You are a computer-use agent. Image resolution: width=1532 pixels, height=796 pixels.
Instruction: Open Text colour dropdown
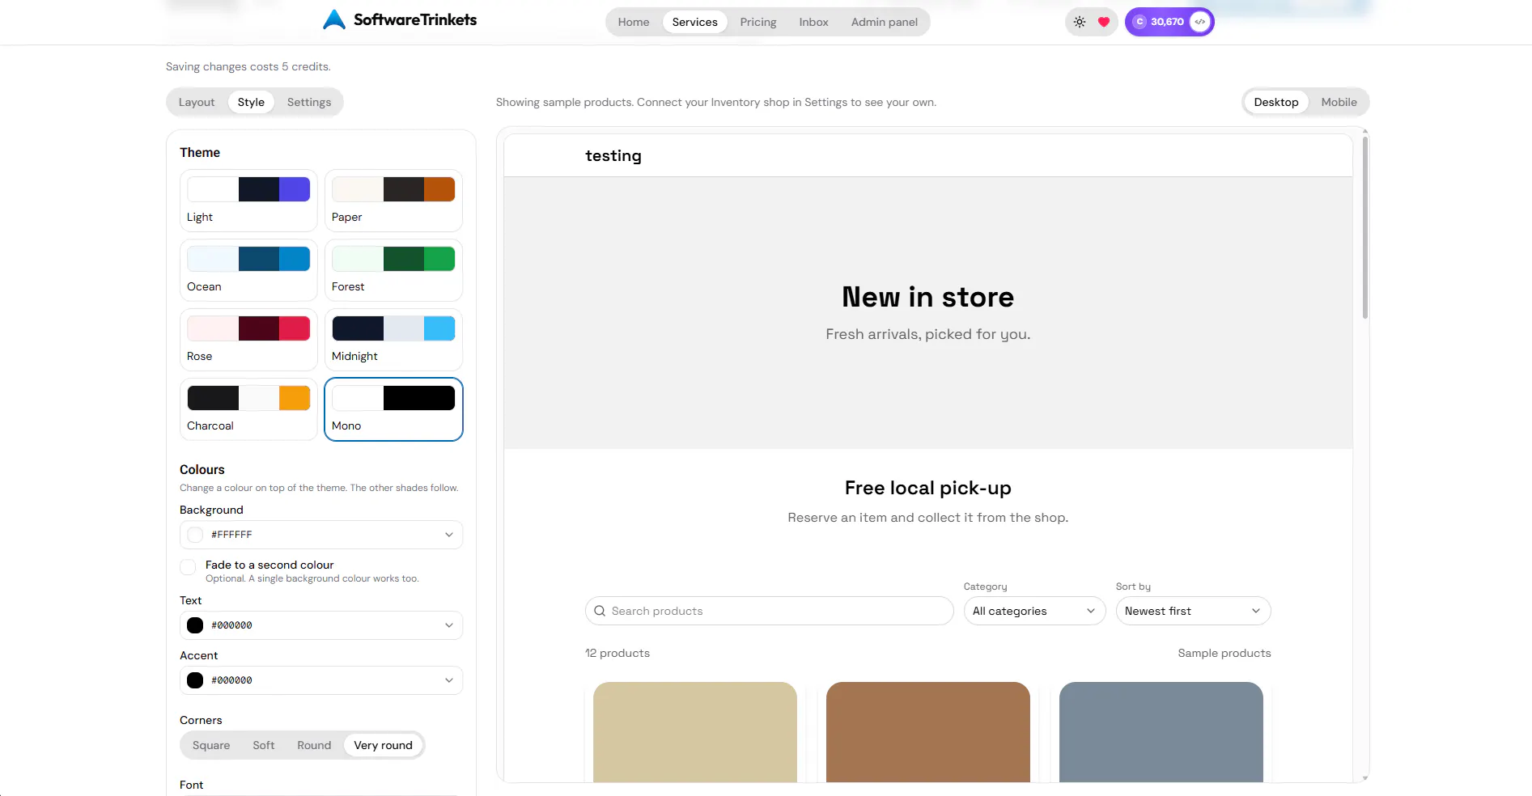coord(321,625)
